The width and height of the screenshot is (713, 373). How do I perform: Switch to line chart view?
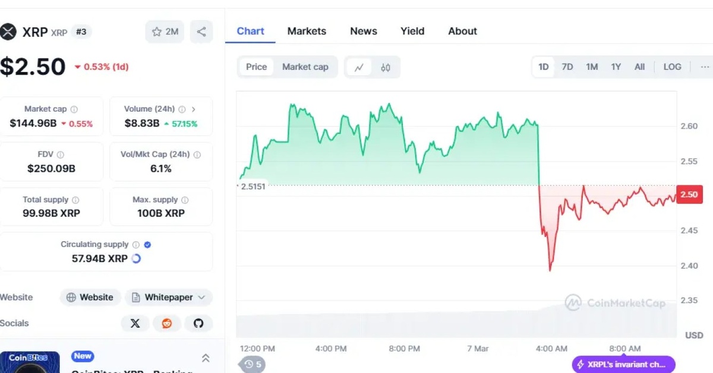tap(359, 67)
